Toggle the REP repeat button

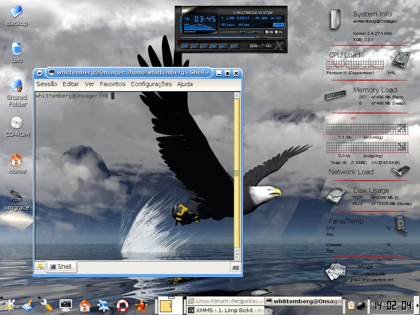point(267,46)
